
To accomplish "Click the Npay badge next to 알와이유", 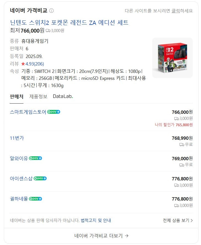I will pos(36,158).
